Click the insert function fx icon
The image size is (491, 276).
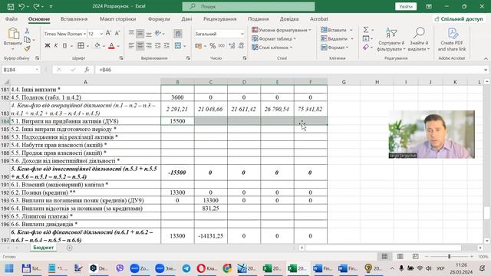pyautogui.click(x=87, y=70)
